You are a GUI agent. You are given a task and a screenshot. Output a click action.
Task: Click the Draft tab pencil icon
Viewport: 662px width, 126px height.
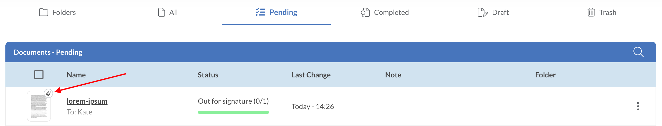click(x=482, y=12)
